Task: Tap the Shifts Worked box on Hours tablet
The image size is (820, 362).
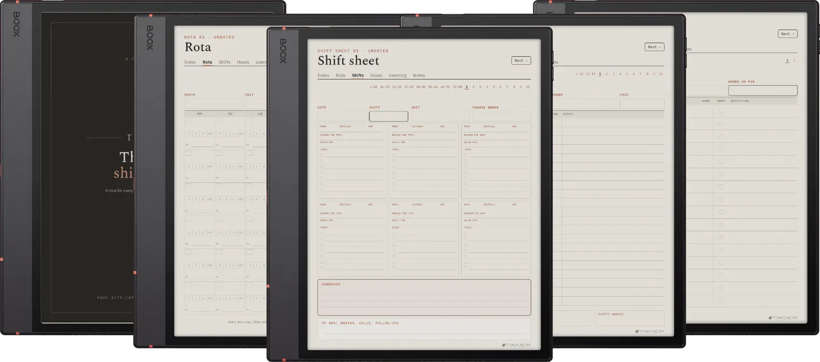Action: pos(630,318)
